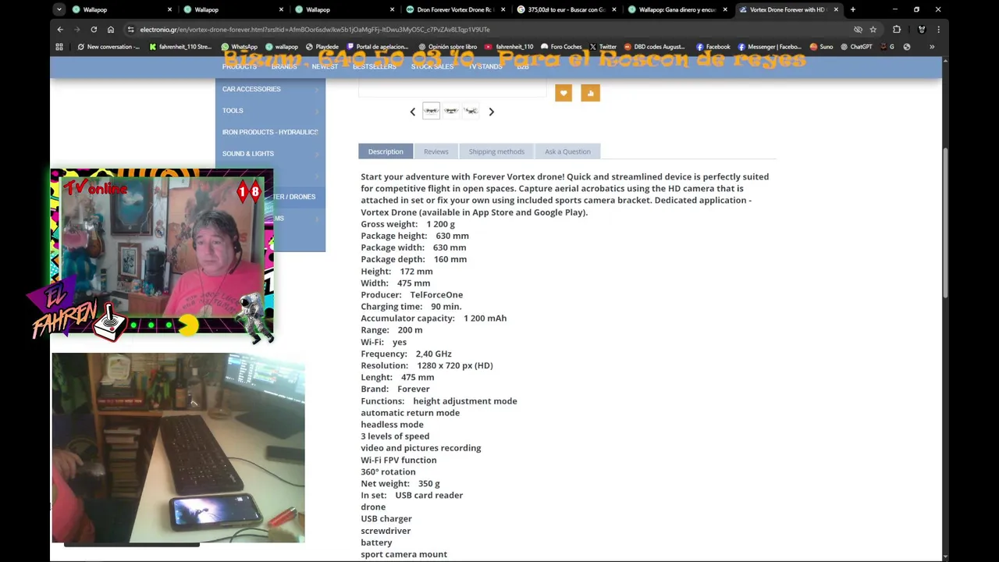
Task: Open the Suno bookmark
Action: [821, 47]
